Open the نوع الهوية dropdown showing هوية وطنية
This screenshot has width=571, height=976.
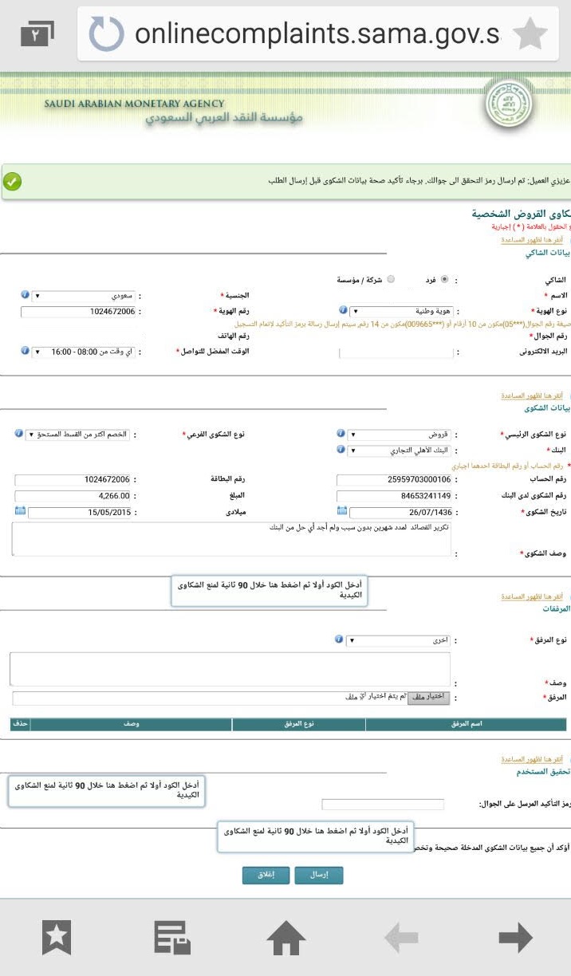(x=401, y=310)
